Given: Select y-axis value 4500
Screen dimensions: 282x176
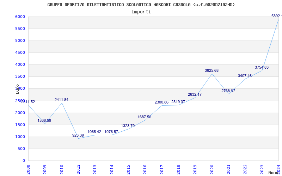Looking at the screenshot, I should (x=20, y=52).
